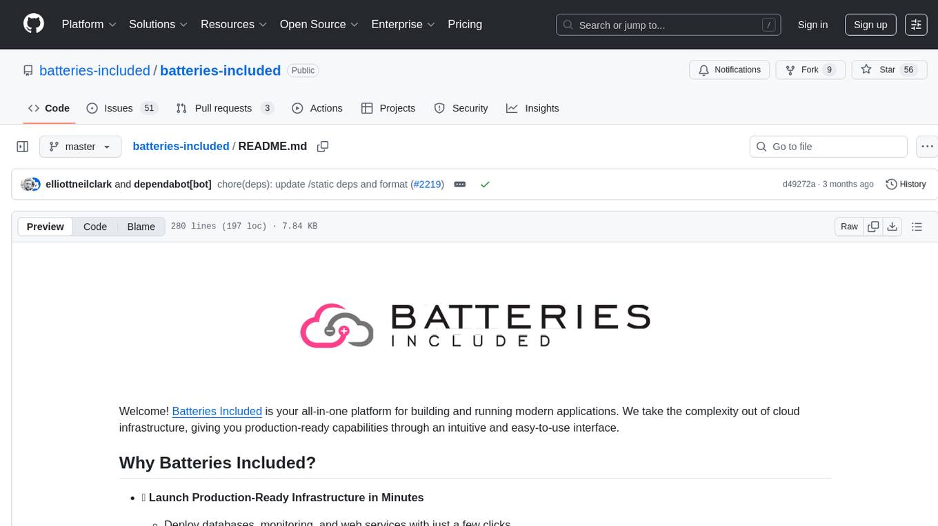
Task: Sign in to GitHub
Action: pyautogui.click(x=812, y=25)
